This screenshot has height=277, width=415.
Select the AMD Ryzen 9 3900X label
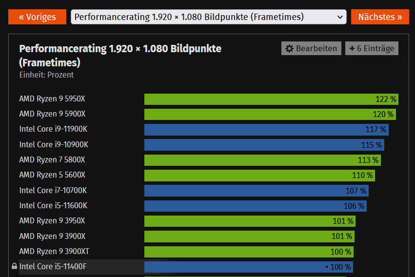[x=52, y=236]
